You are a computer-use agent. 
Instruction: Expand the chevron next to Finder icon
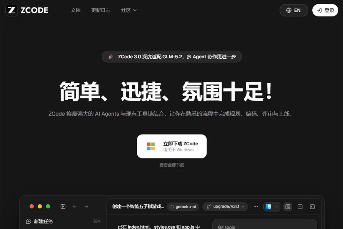(x=277, y=207)
